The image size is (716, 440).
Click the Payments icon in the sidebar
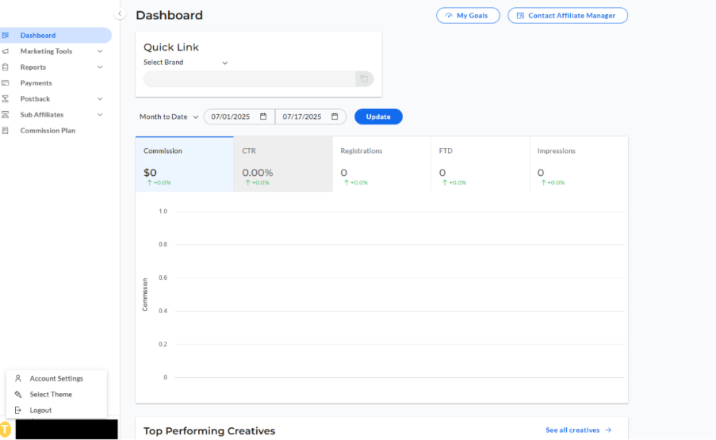point(6,83)
